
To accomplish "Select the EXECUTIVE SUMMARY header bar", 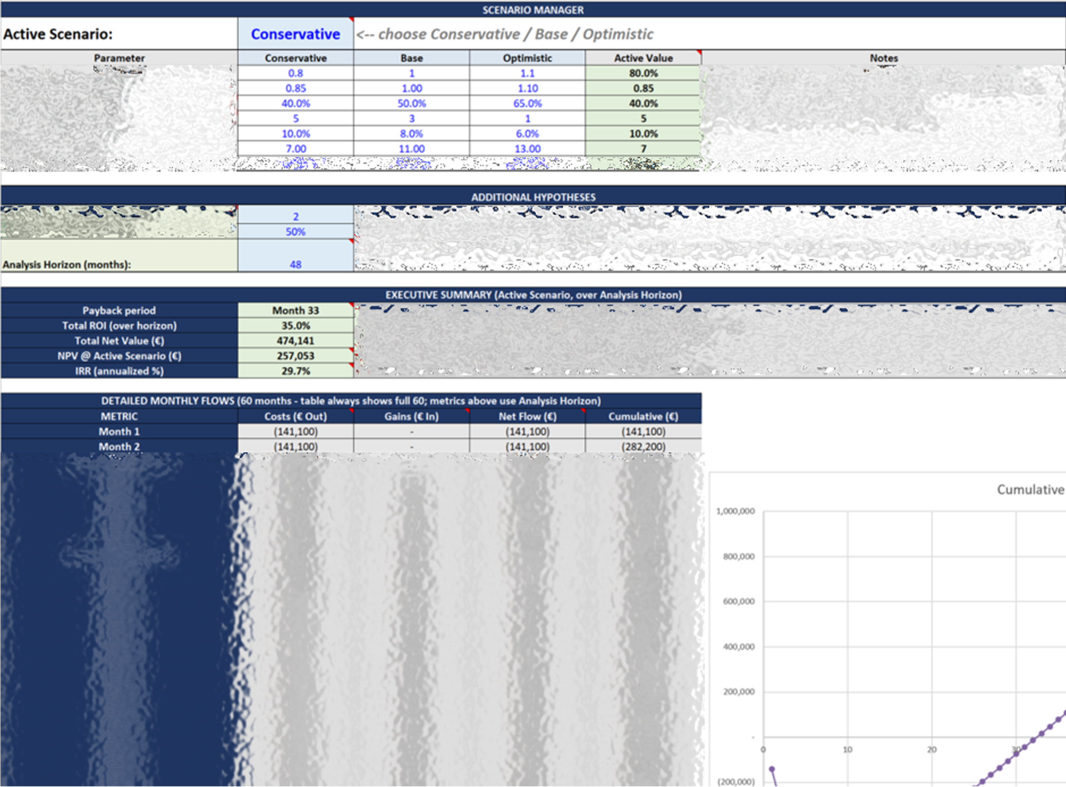I will (x=533, y=294).
